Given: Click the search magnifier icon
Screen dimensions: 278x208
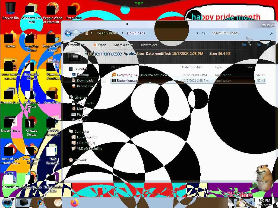Looking at the screenshot, I should point(271,33).
